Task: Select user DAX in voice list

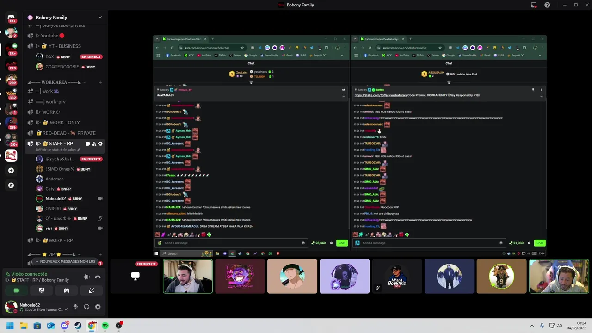Action: click(69, 57)
